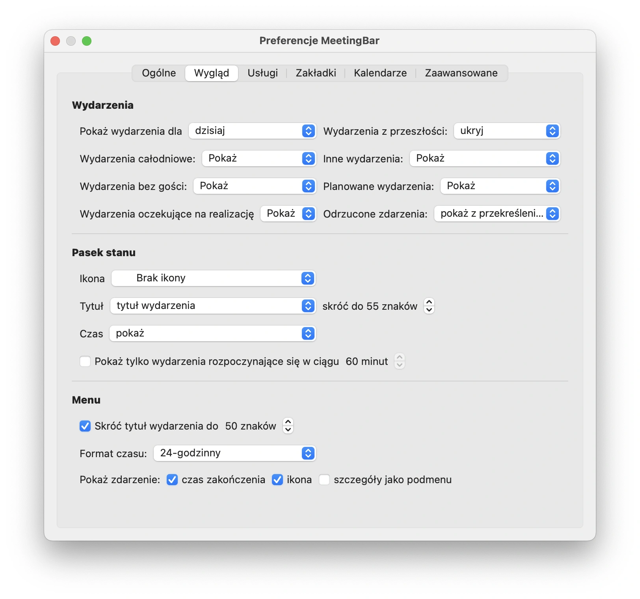Close the Preferencje MeetingBar window
640x599 pixels.
[56, 41]
